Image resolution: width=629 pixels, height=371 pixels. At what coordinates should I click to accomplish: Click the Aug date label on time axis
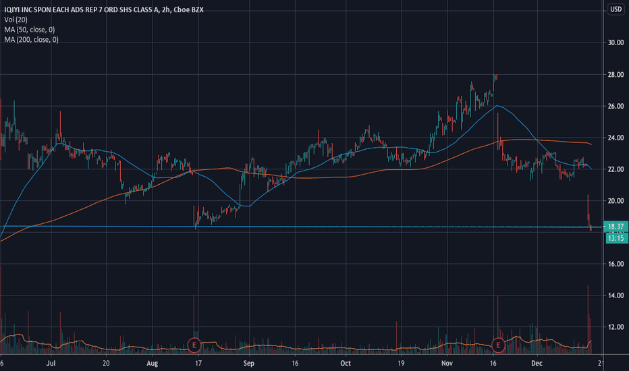(x=152, y=364)
